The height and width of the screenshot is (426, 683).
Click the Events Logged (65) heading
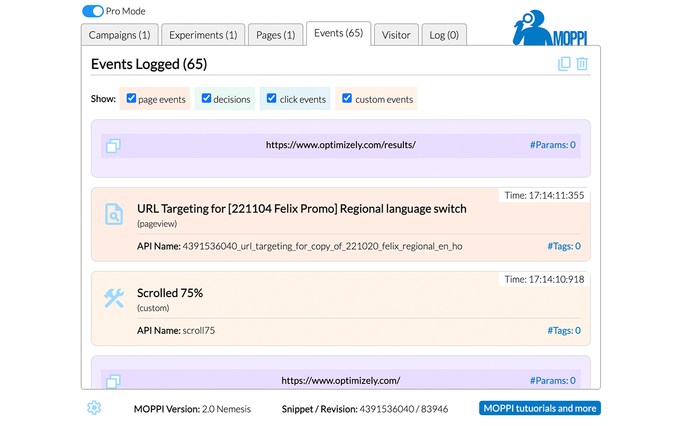(x=149, y=64)
